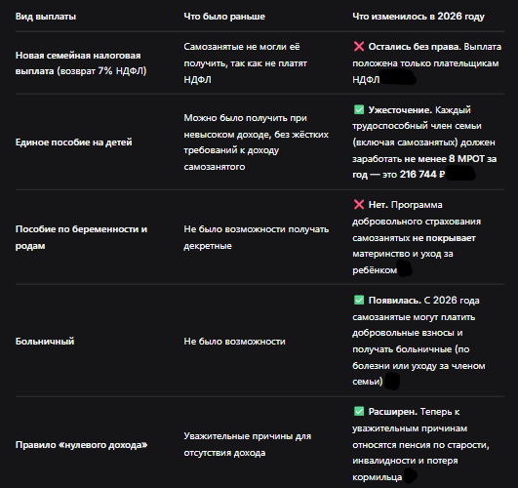Click the green checkmark before 'Расширен'
518x488 pixels.
point(359,411)
